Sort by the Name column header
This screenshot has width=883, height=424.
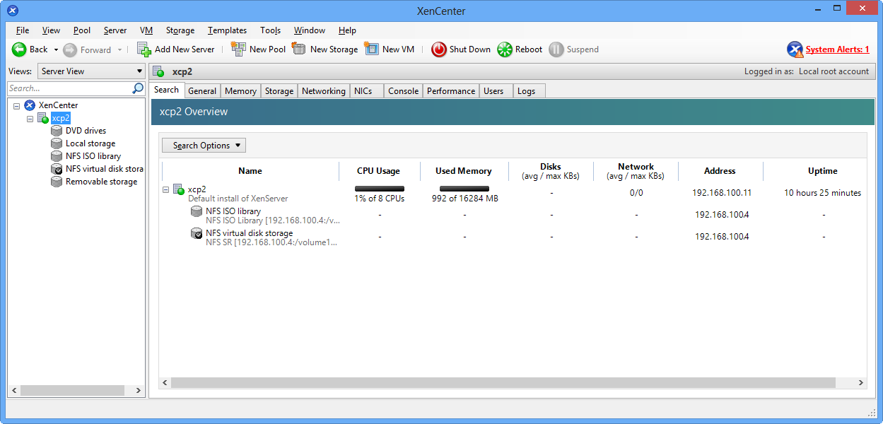click(250, 171)
